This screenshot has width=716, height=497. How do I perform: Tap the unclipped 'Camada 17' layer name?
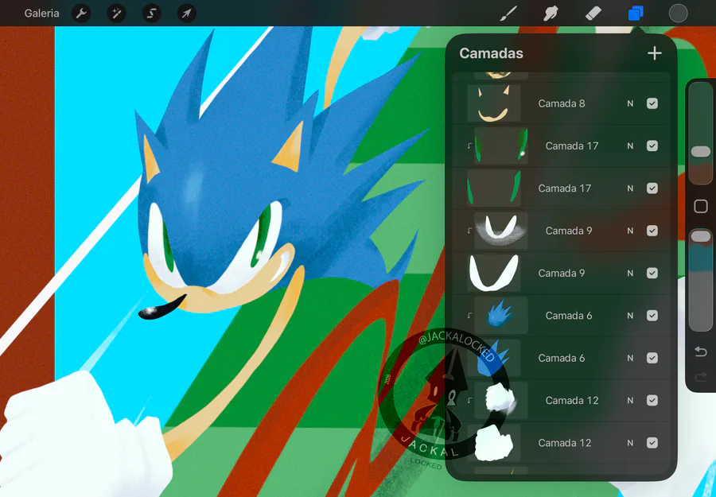click(x=564, y=188)
